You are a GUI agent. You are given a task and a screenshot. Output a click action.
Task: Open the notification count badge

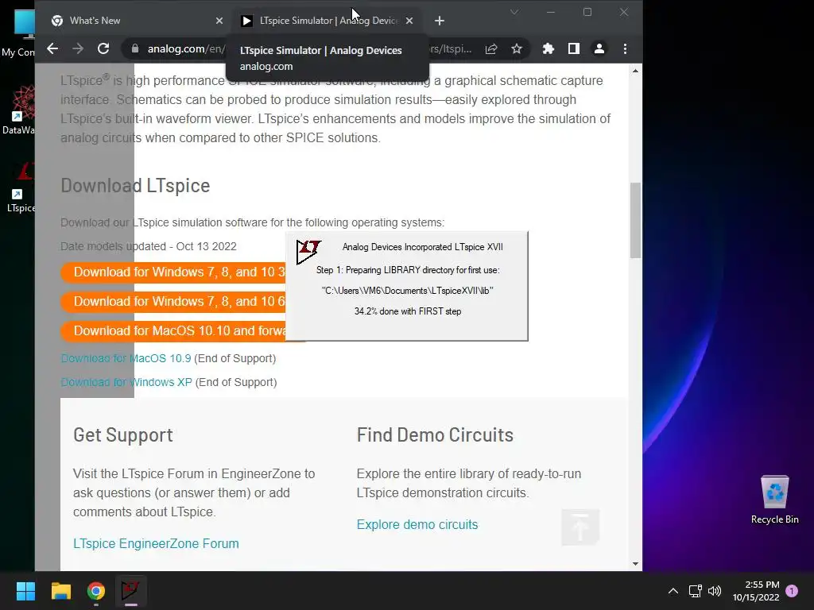pos(792,591)
